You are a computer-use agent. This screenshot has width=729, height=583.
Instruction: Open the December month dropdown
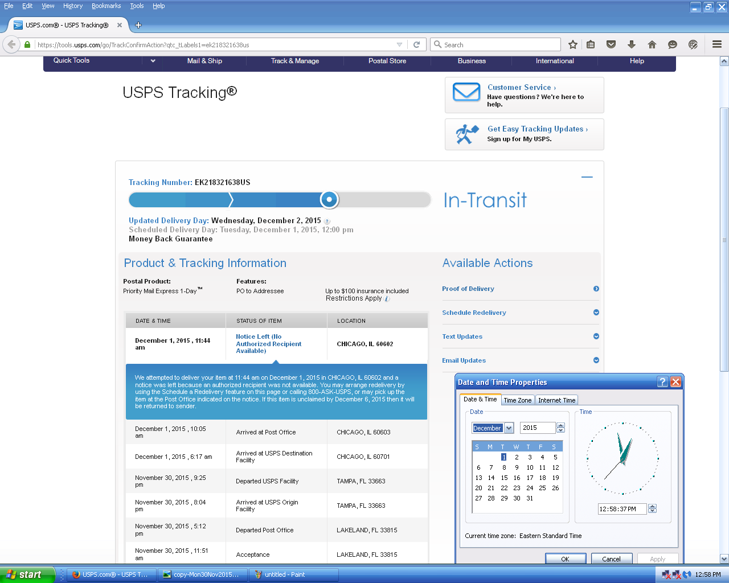click(509, 428)
